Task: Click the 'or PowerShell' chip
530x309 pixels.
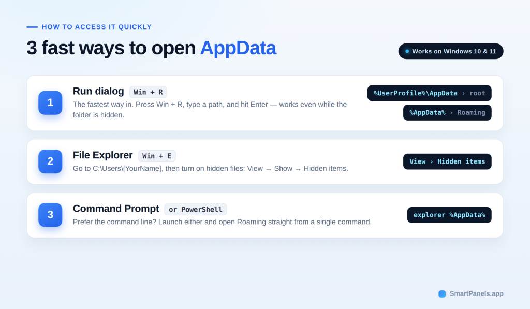Action: point(195,209)
